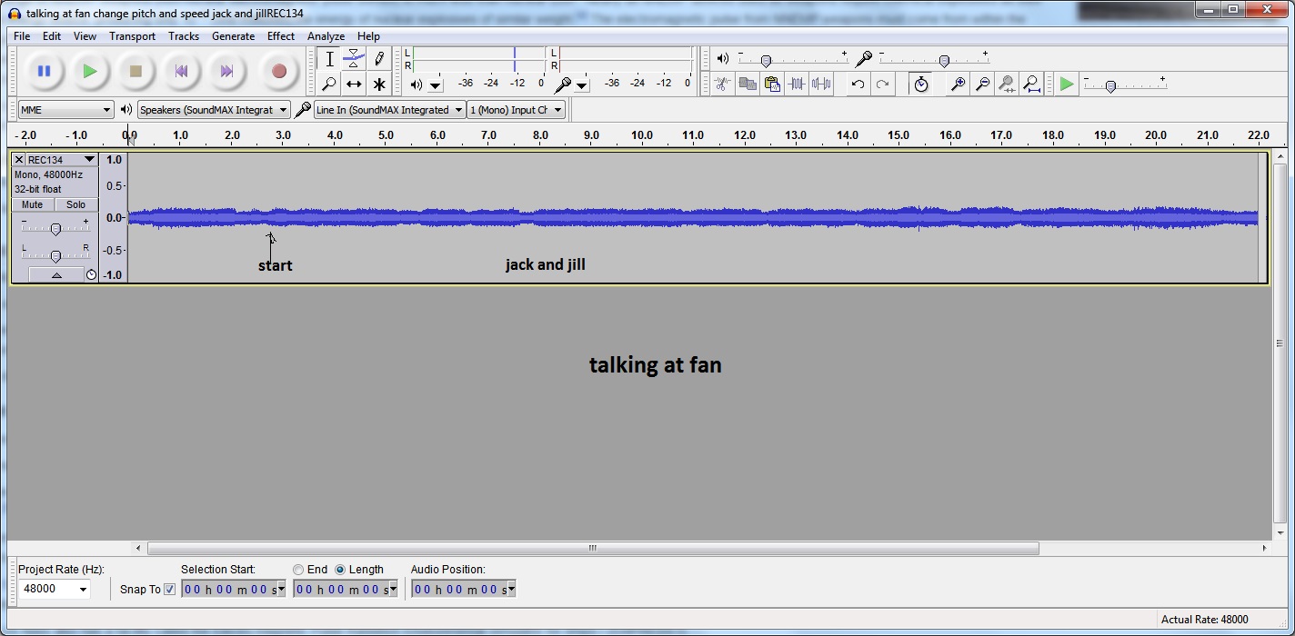Click the track gain slider knob
Screen dimensions: 1295x636
pos(55,229)
